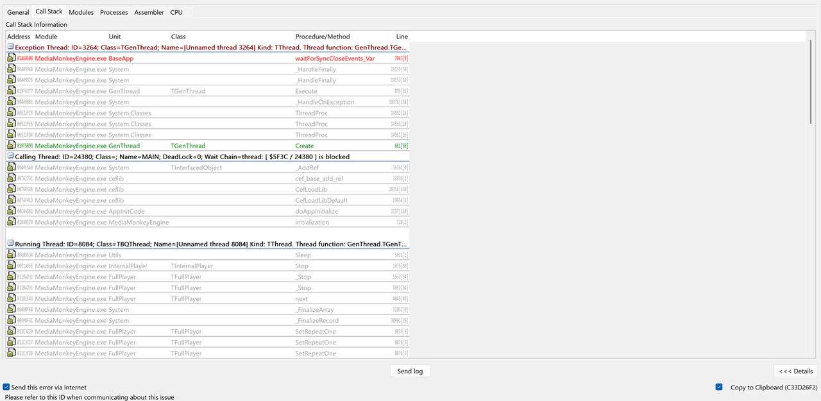
Task: Click the Unit column header
Action: click(x=139, y=37)
